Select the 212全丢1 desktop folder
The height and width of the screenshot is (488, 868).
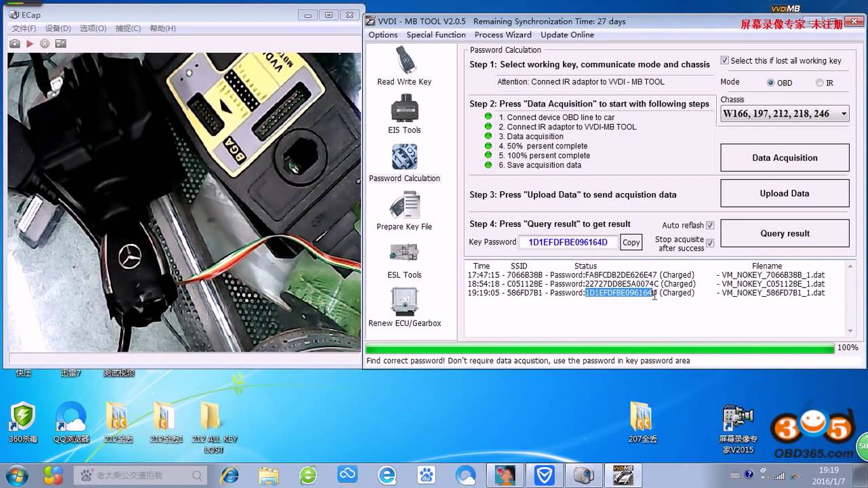point(166,422)
